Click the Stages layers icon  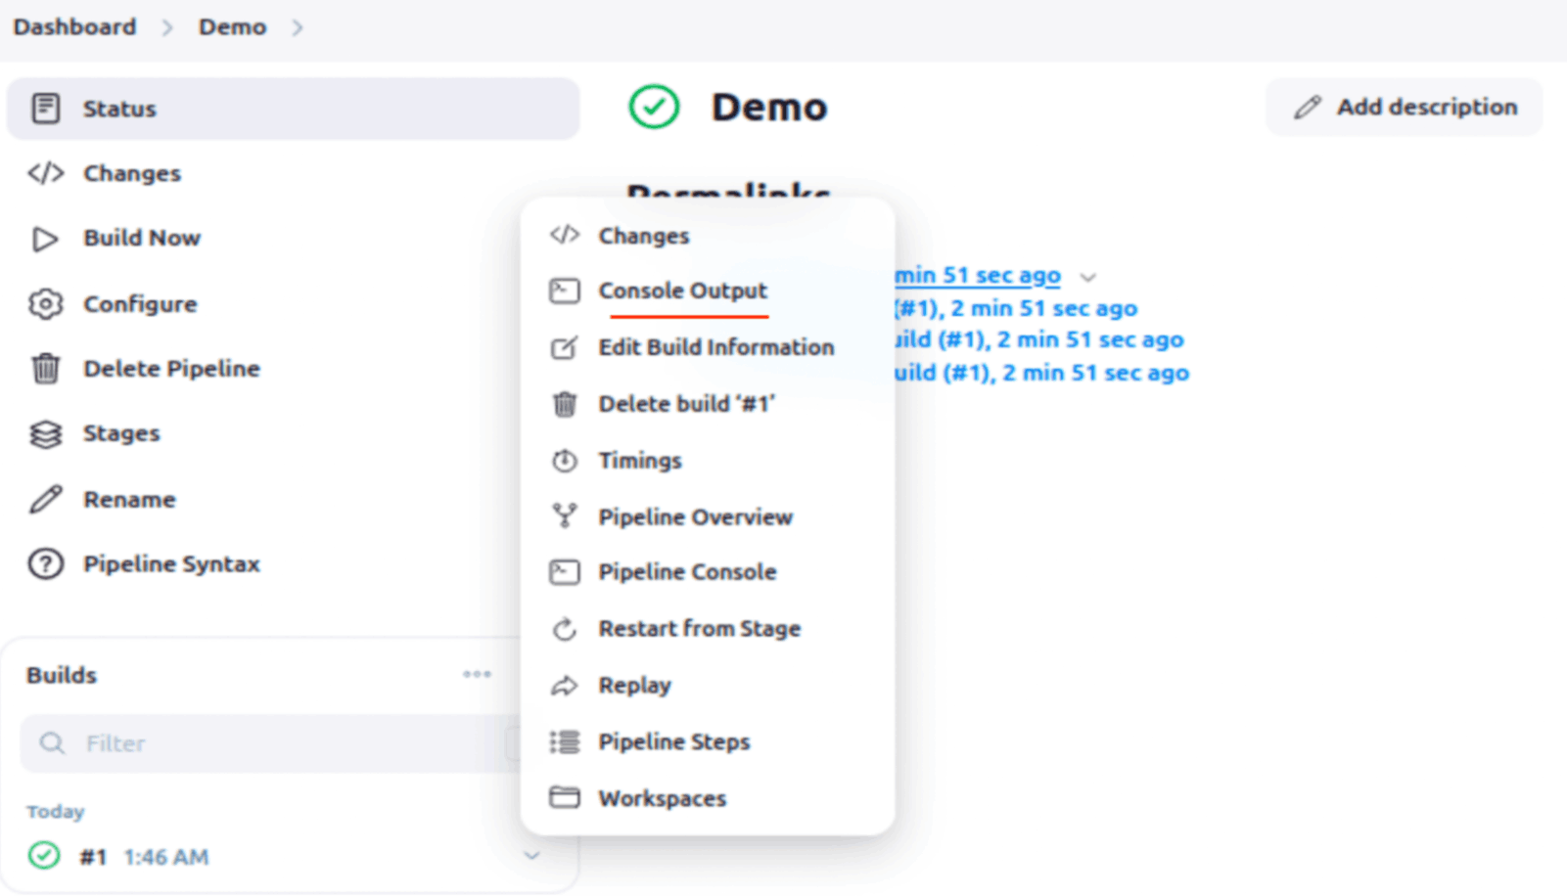tap(45, 434)
